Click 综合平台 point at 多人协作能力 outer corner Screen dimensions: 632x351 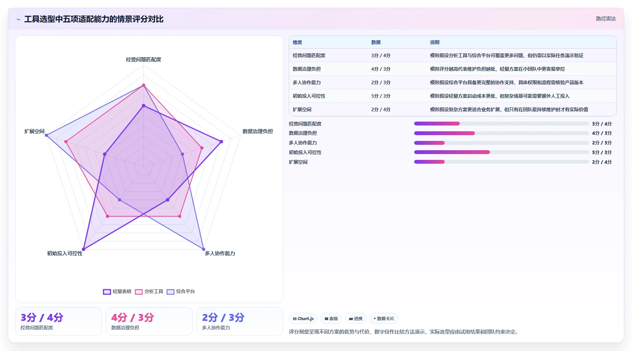pyautogui.click(x=204, y=249)
